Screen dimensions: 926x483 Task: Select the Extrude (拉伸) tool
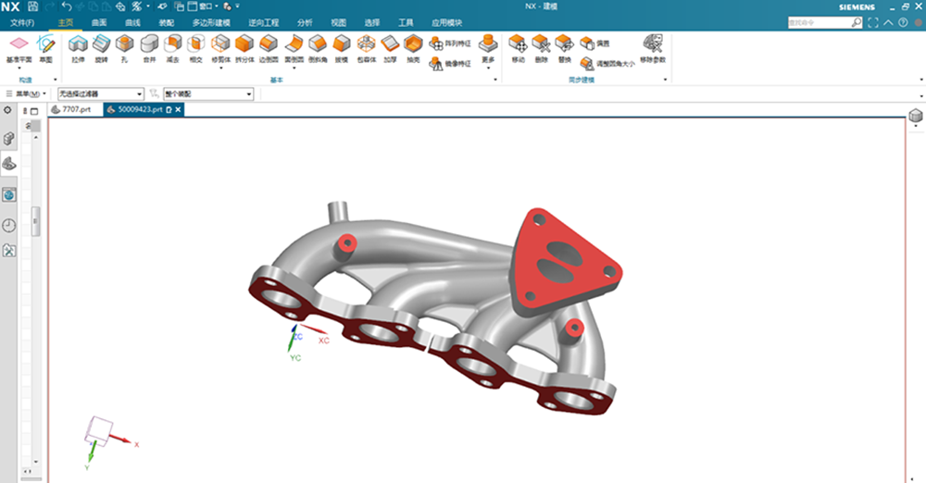tap(78, 46)
